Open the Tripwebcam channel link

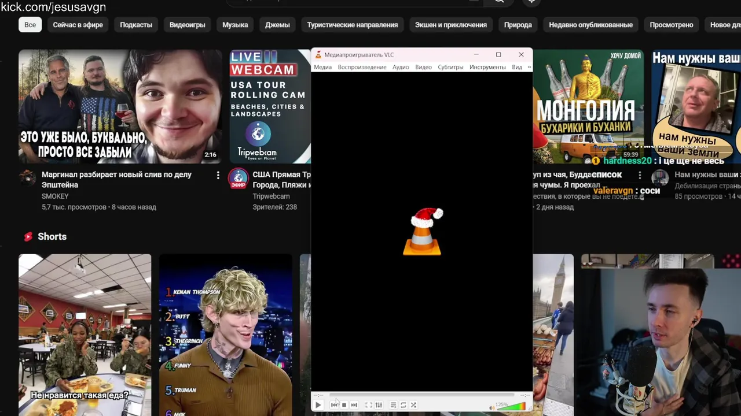tap(271, 196)
